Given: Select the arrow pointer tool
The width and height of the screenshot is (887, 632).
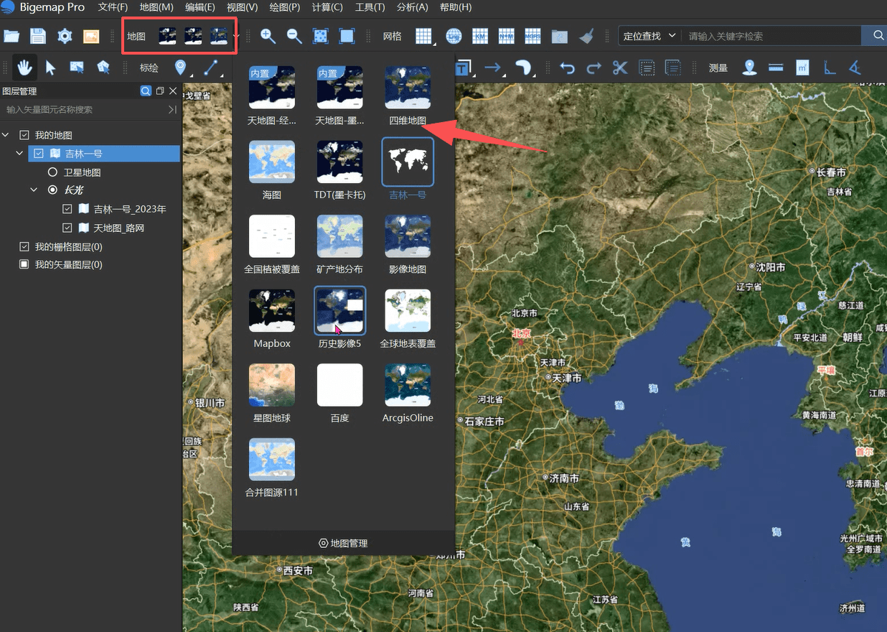Looking at the screenshot, I should click(x=50, y=68).
